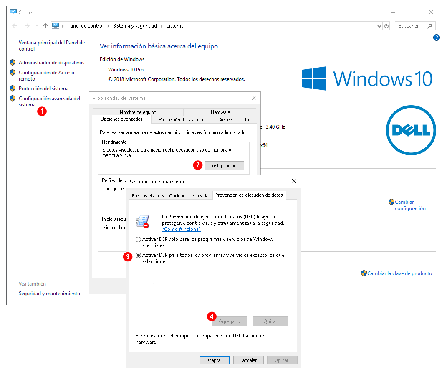Click the Quitar button
Screen dimensions: 447x372
tap(270, 321)
